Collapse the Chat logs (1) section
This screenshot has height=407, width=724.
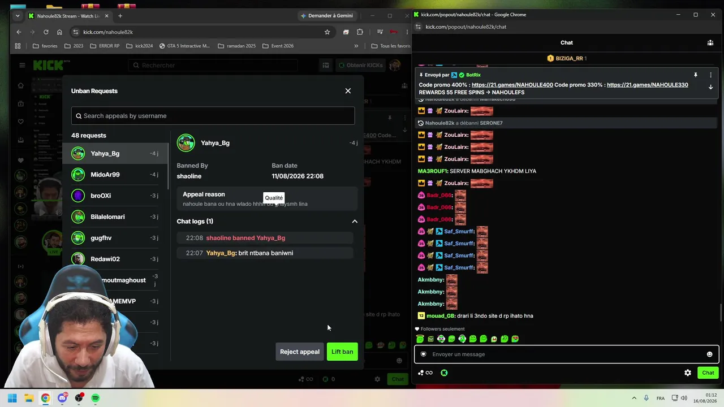coord(355,222)
